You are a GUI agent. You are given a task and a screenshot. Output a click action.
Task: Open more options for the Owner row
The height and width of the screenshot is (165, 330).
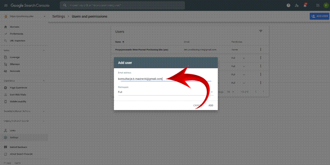(261, 50)
